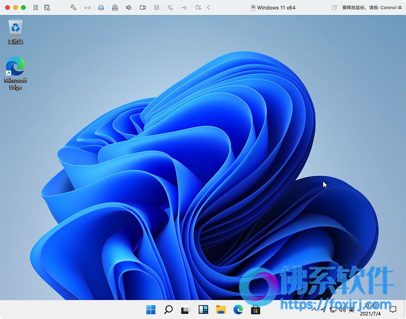The width and height of the screenshot is (406, 319).
Task: Launch Microsoft Edge from taskbar
Action: pos(238,309)
